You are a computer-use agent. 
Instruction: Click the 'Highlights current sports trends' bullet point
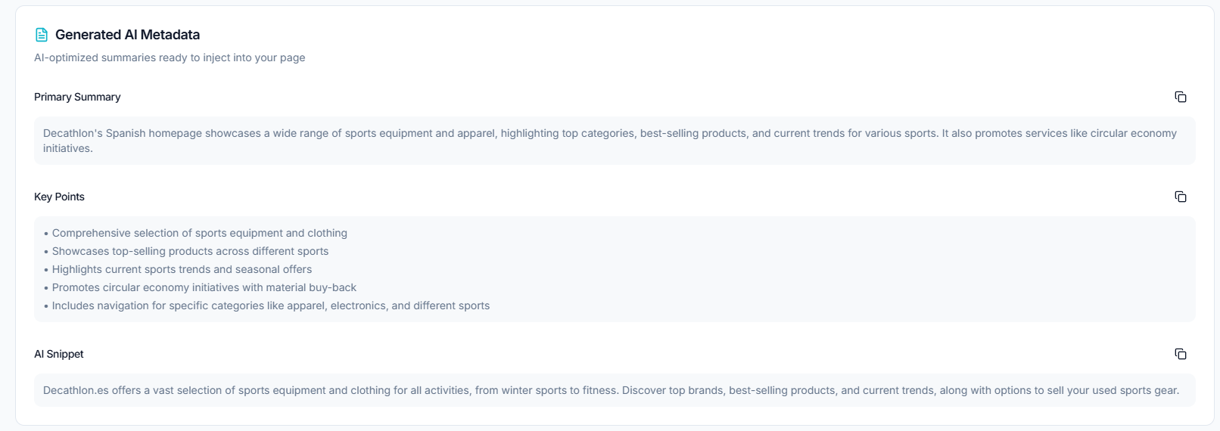[182, 269]
